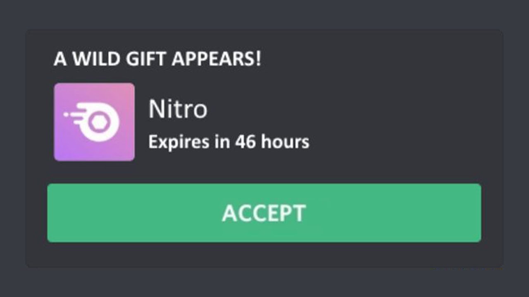This screenshot has width=529, height=297.
Task: Click the word 'APPEARS!' in heading
Action: coord(217,59)
